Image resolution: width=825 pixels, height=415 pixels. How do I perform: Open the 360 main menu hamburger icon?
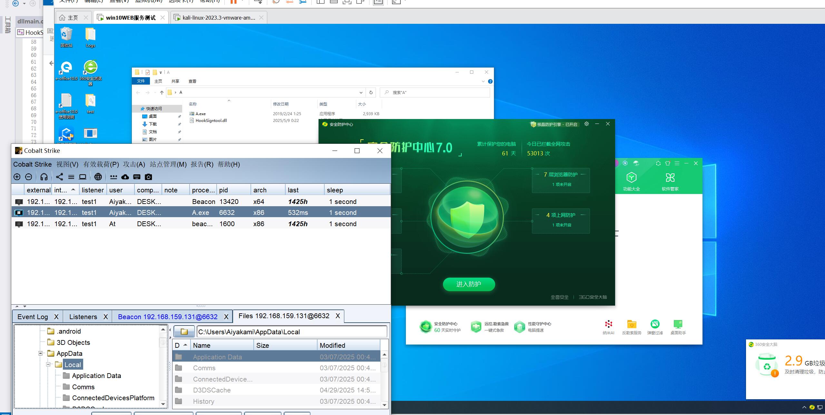click(x=677, y=163)
